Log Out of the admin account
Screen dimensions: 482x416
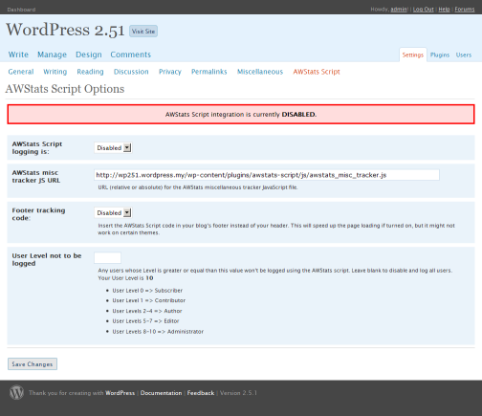tap(424, 10)
